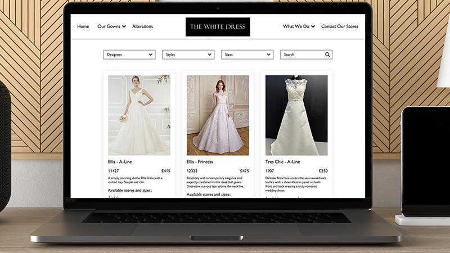Select the dress code 1907
Viewport: 450px width, 253px height.
269,171
